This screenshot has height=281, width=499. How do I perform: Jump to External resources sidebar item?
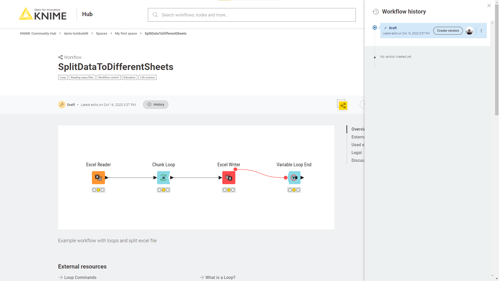[358, 137]
